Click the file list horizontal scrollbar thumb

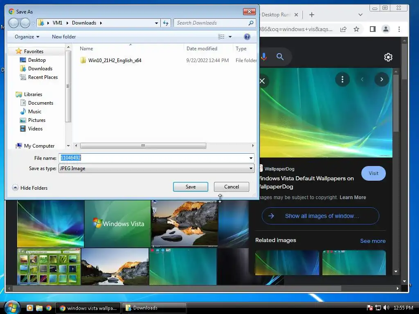click(143, 146)
